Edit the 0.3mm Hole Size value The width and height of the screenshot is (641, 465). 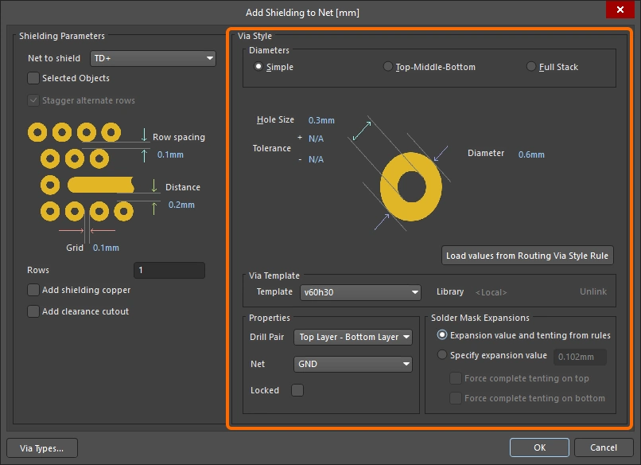click(321, 120)
